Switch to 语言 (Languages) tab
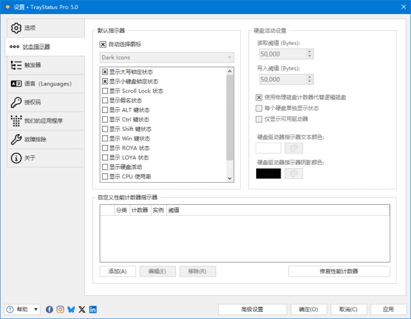This screenshot has width=411, height=319. point(46,84)
